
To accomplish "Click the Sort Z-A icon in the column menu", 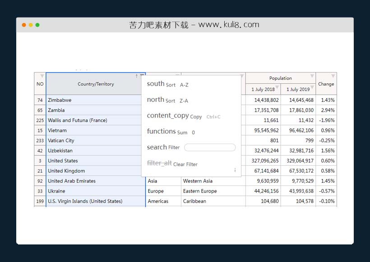I will point(156,100).
